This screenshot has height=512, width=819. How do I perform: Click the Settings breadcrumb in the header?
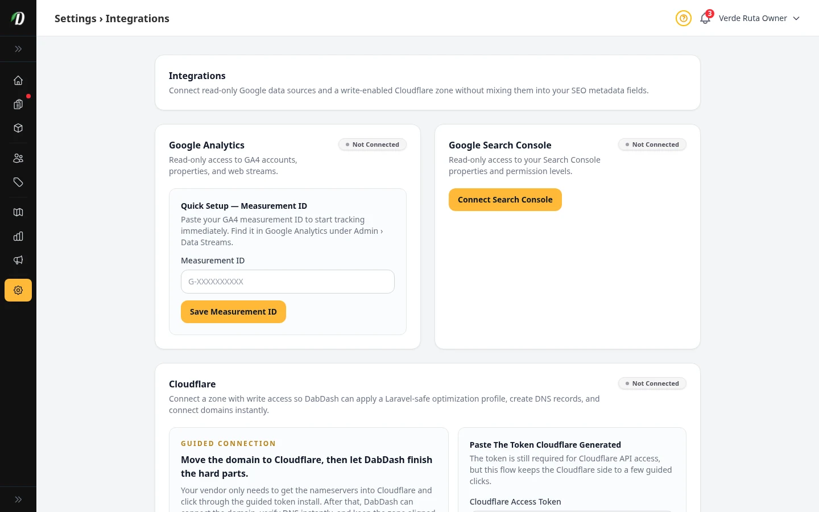pos(75,18)
